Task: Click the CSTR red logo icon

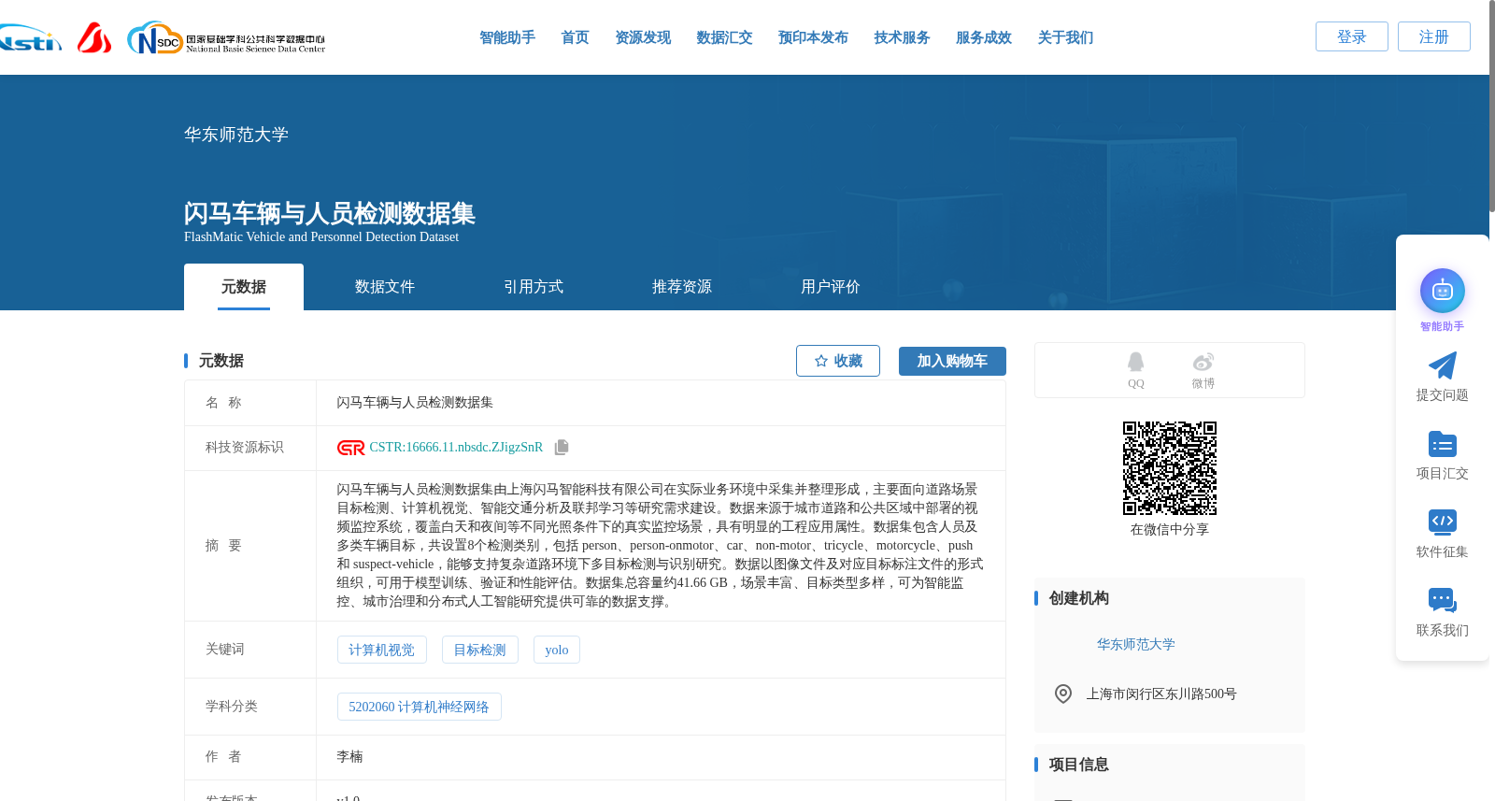Action: pos(351,448)
